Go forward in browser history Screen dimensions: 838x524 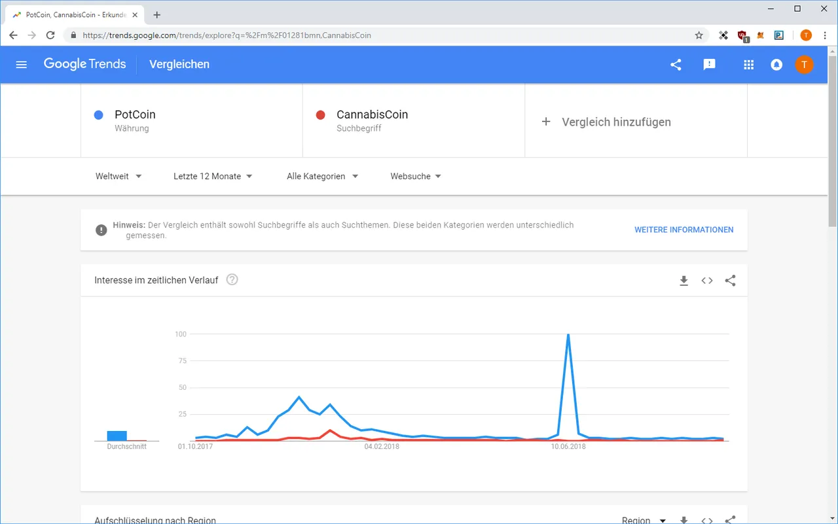pos(32,35)
